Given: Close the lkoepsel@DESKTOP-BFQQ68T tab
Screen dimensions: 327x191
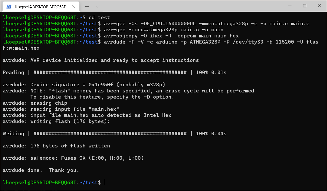Looking at the screenshot, I should point(74,7).
